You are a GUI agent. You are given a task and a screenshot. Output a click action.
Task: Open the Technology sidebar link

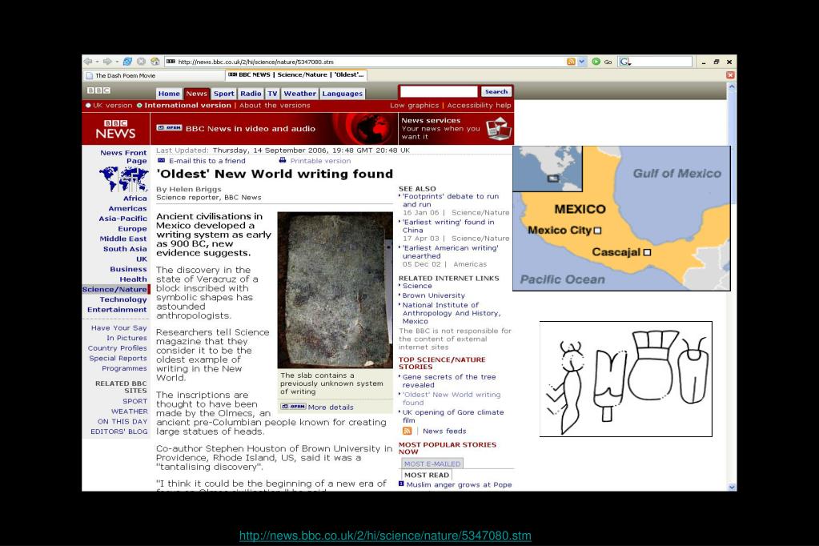point(123,299)
